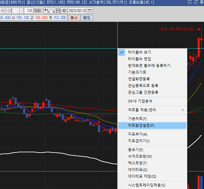The height and width of the screenshot is (189, 204).
Task: Click the add indicator line icon
Action: pos(53,11)
